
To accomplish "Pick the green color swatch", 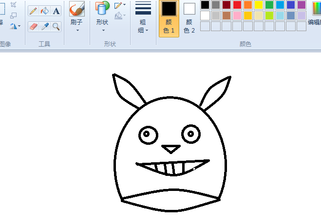I will (269, 5).
